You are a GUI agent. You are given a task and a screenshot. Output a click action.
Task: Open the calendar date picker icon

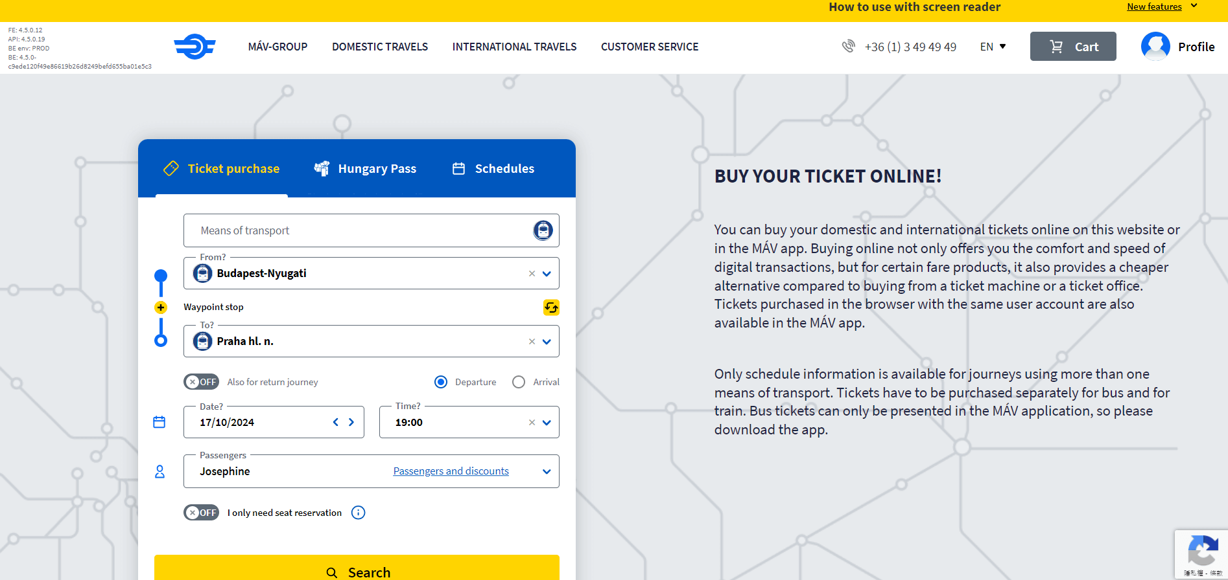pyautogui.click(x=159, y=422)
